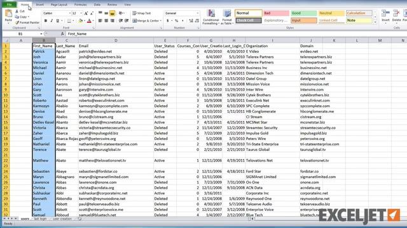Open the user creation sheet tab

coord(62,218)
